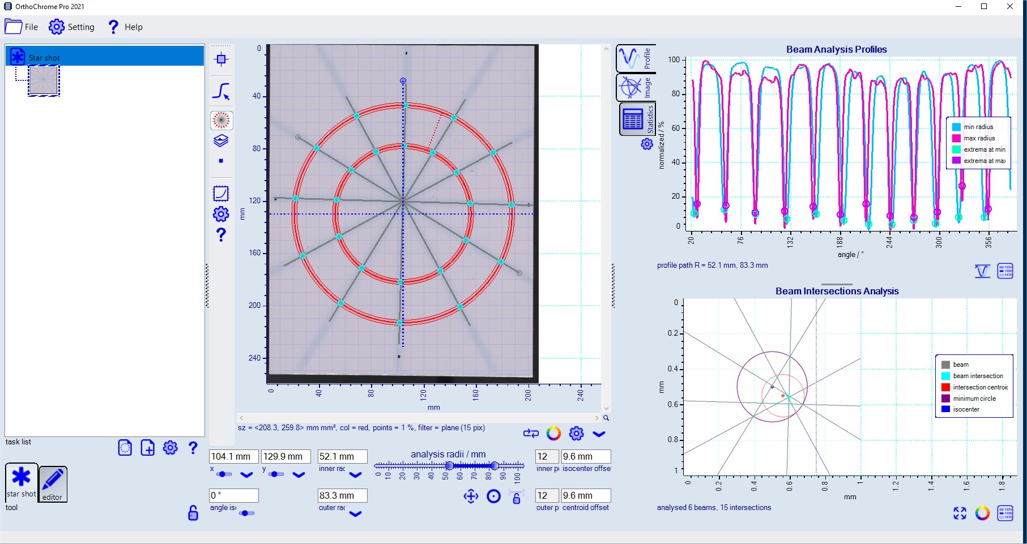The height and width of the screenshot is (544, 1027).
Task: Expand the inner radius dropdown chevron
Action: point(356,475)
